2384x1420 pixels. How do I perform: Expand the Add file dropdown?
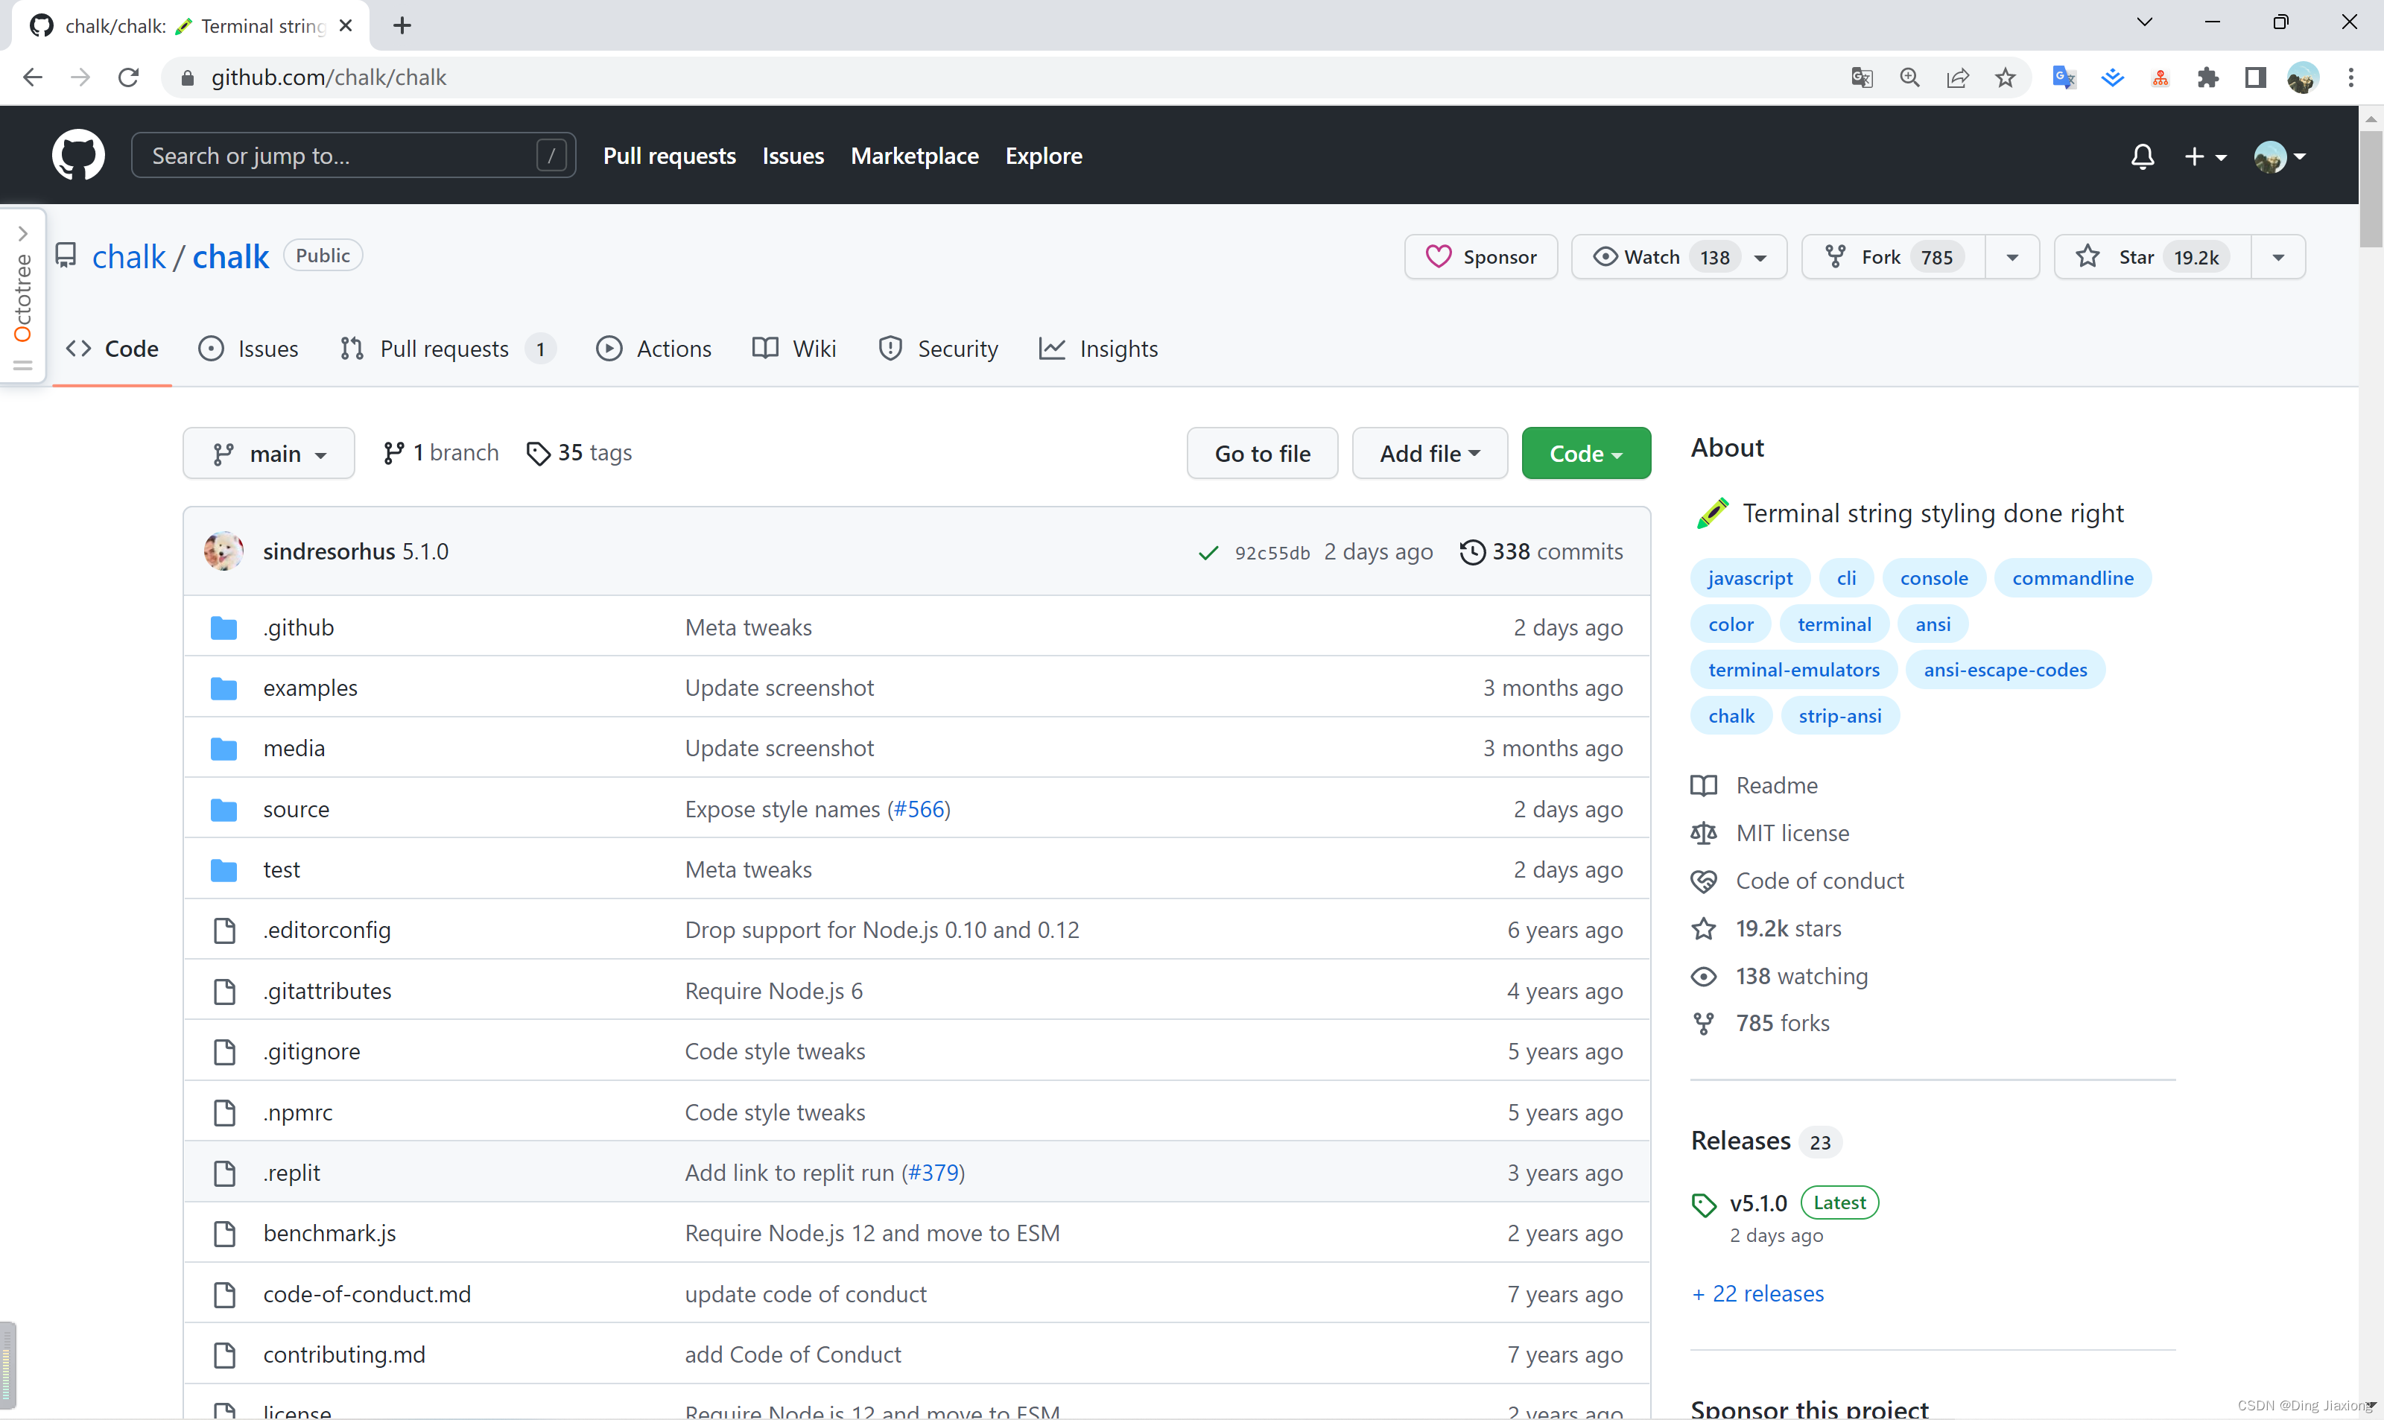1429,453
